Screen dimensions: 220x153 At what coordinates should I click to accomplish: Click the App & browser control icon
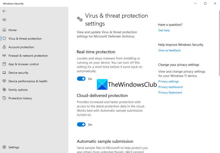4,64
